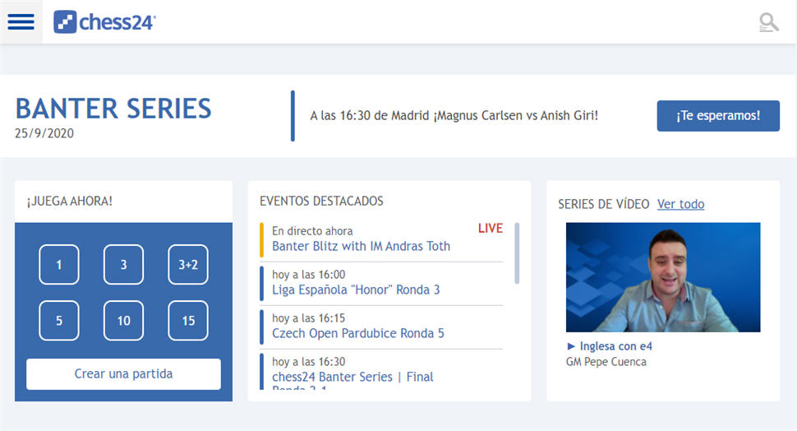Select the 3 minute time control
The width and height of the screenshot is (797, 431).
[x=123, y=265]
